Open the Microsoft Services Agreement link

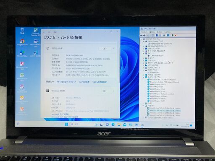[60, 114]
